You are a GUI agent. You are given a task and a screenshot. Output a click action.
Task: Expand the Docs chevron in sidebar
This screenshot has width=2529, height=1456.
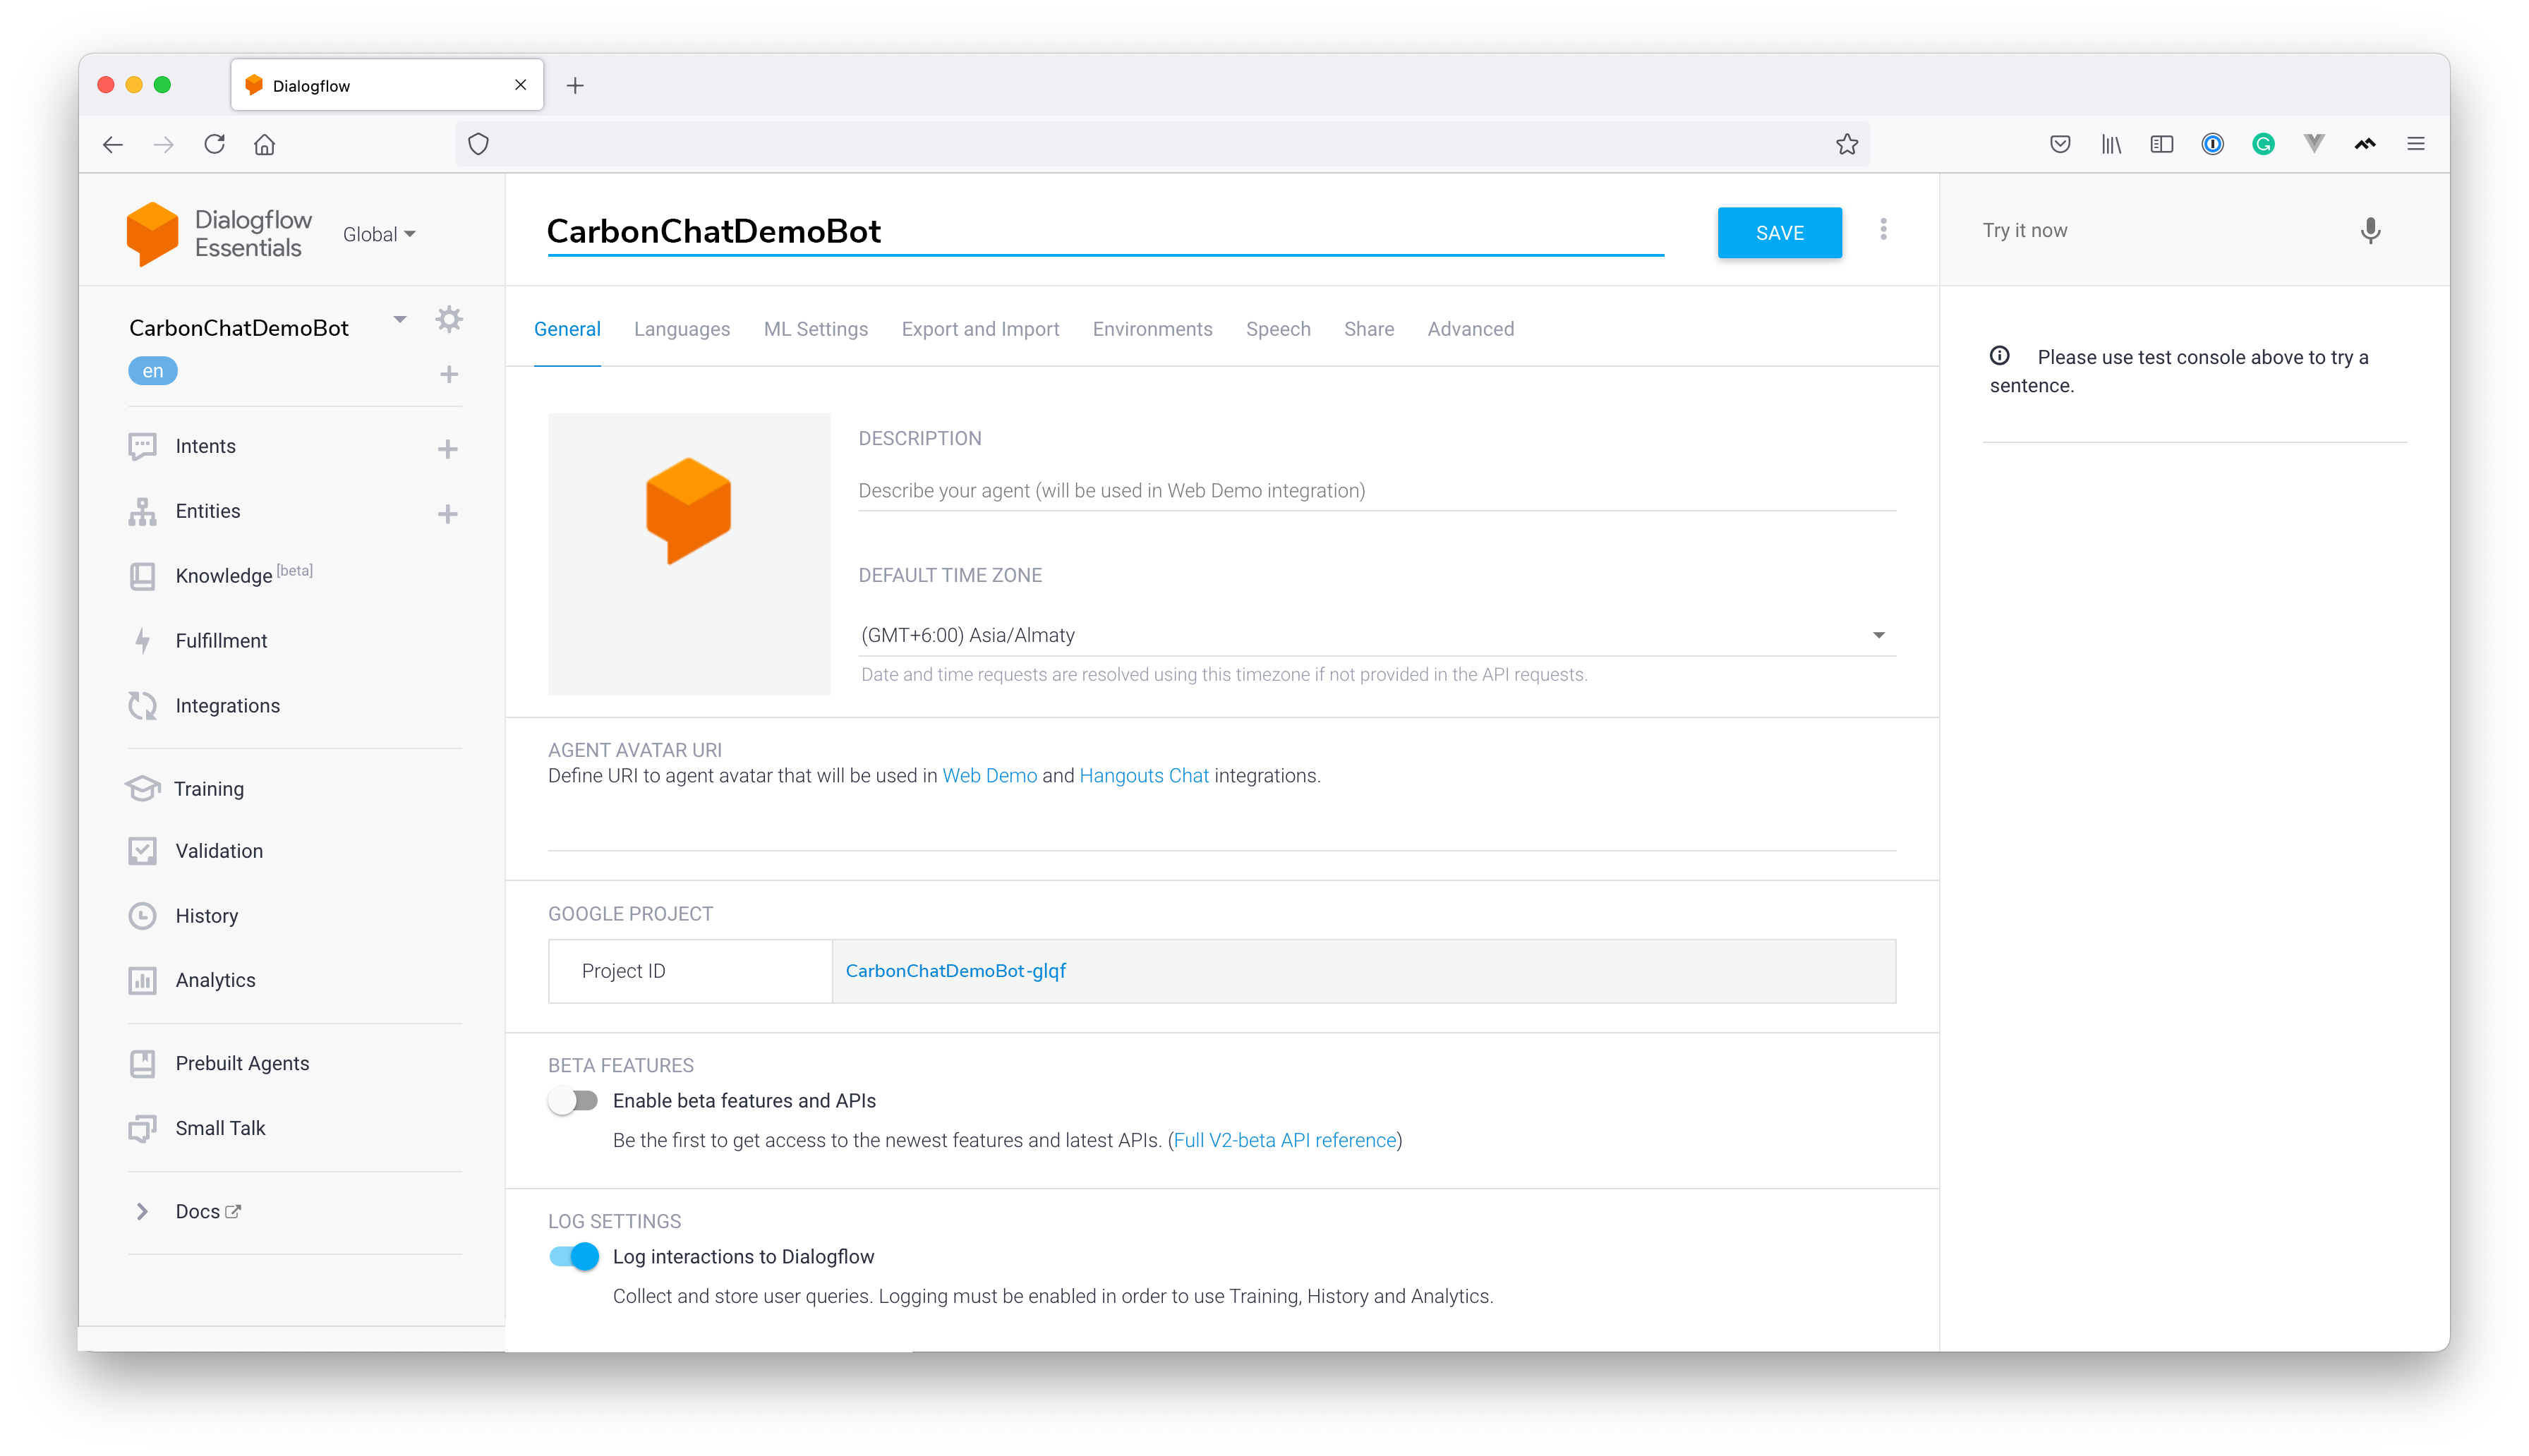tap(142, 1212)
